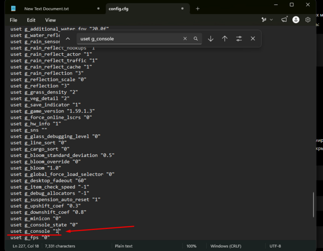This screenshot has height=251, width=323.
Task: Click the line 'uset g_suspension_auto_reset "1"'
Action: coord(55,199)
